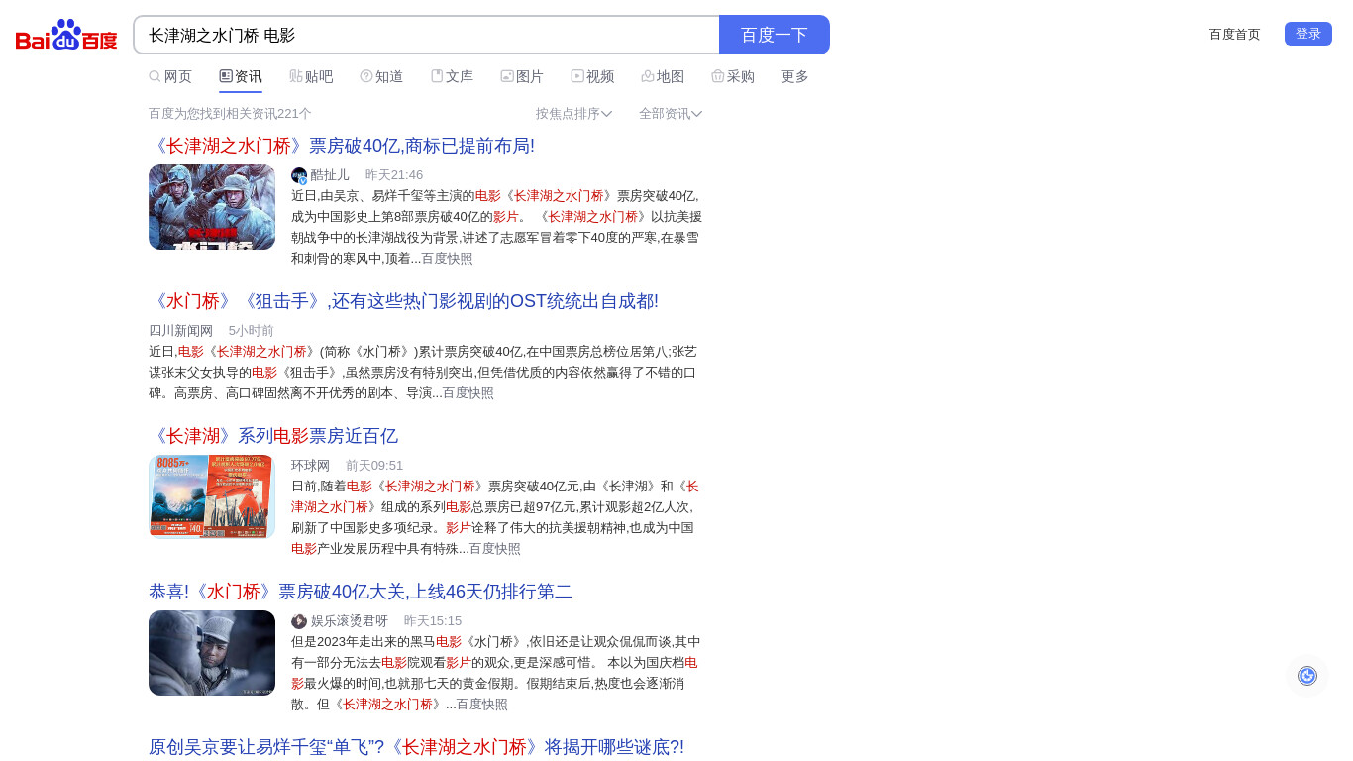Open headline 《长津湖》系列电影票房近百亿
1353x761 pixels.
(273, 436)
